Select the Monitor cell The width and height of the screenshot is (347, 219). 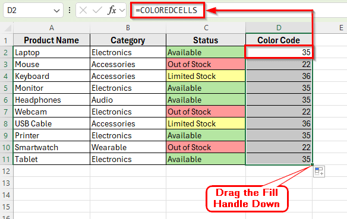tap(52, 88)
